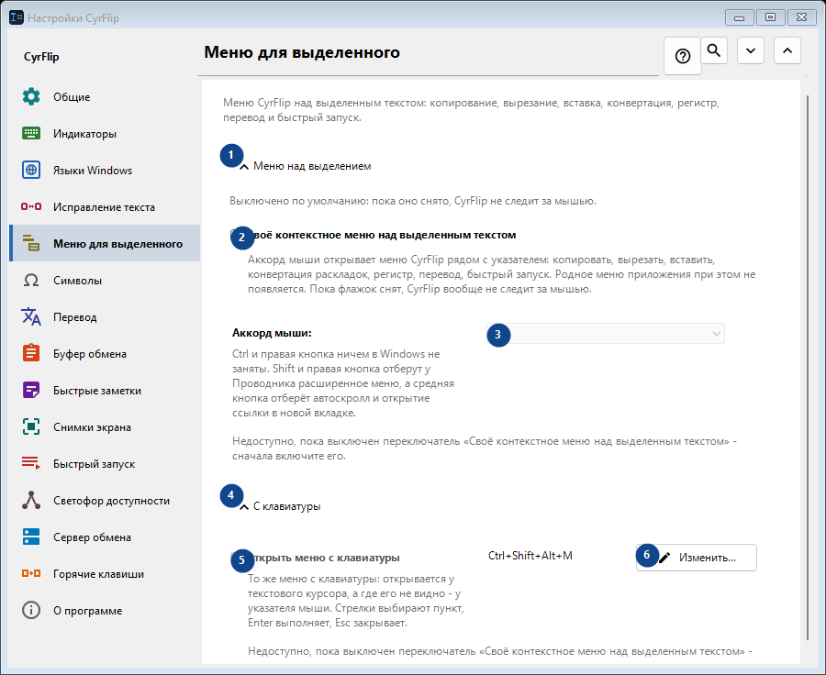Open Исправление текста using its swap icon
826x675 pixels.
pos(31,207)
